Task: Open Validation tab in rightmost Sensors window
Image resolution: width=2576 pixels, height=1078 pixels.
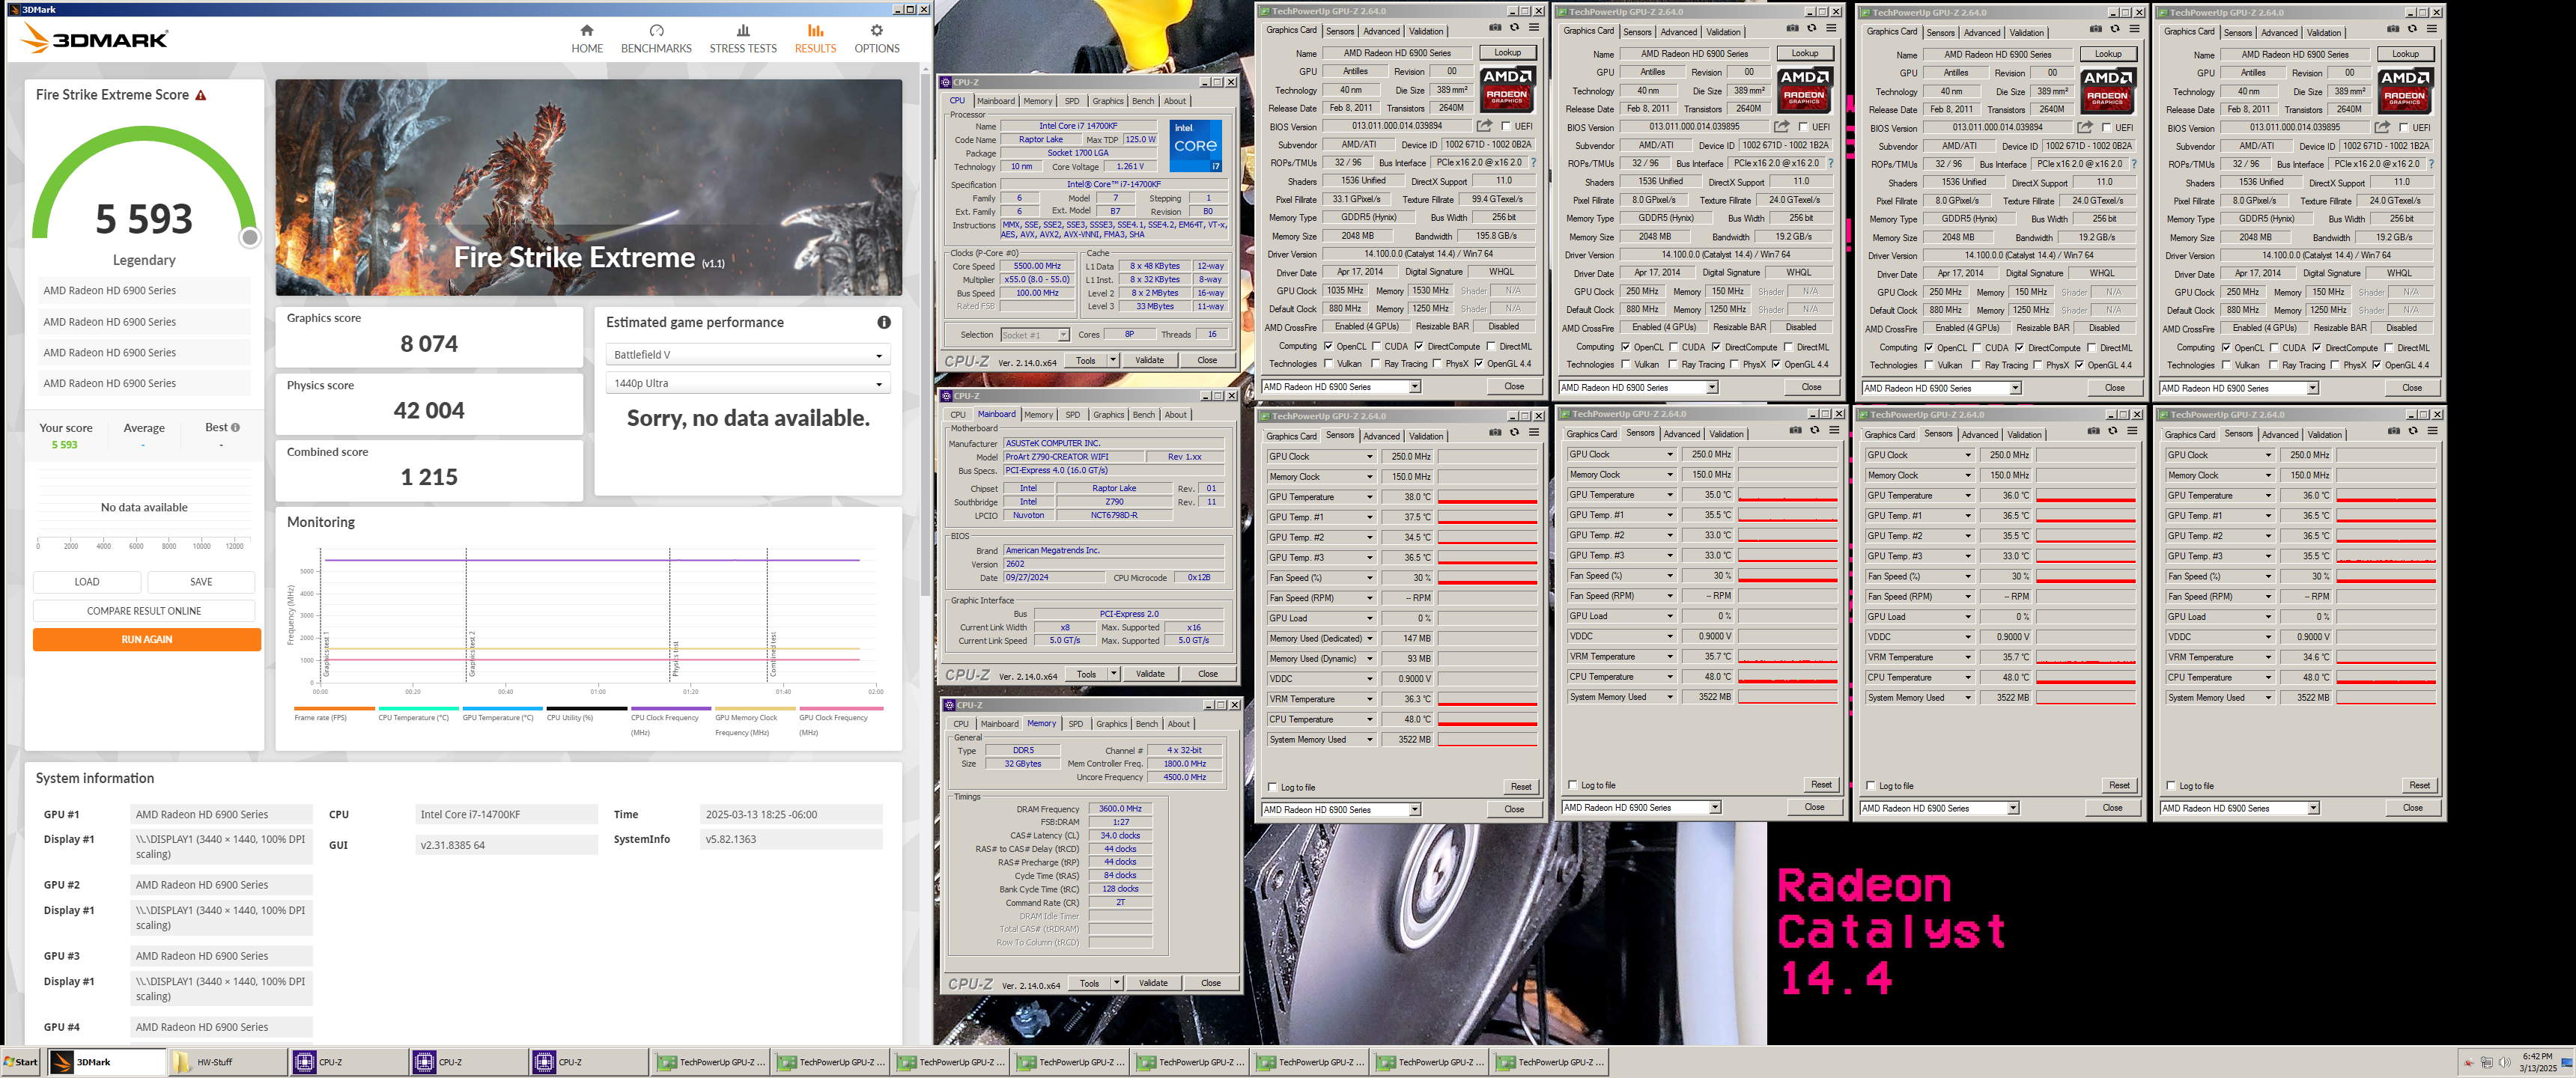Action: [2324, 434]
